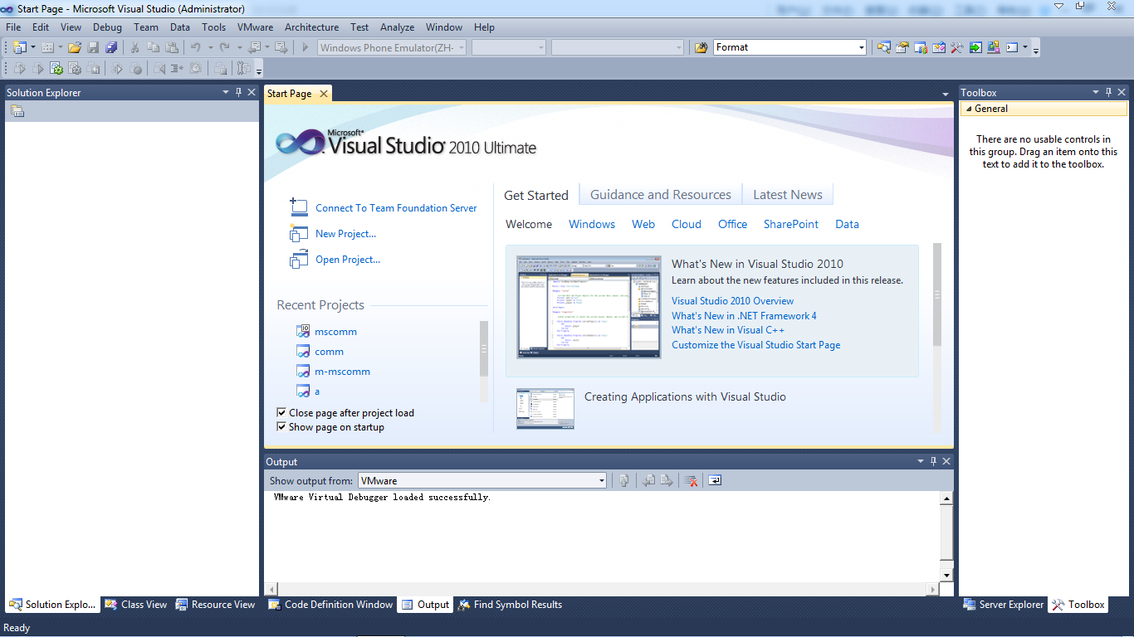Uncheck Show page on startup

[x=281, y=427]
